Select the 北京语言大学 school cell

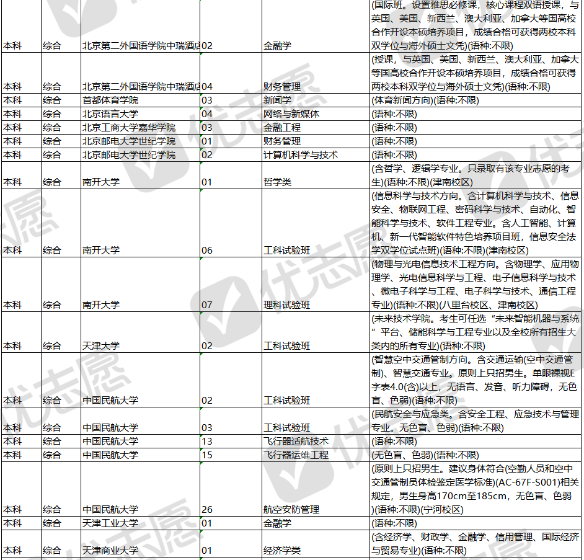(110, 114)
